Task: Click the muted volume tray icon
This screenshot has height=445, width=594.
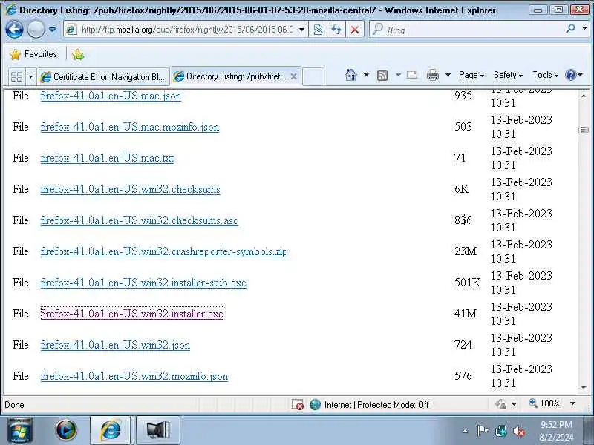Action: 518,431
